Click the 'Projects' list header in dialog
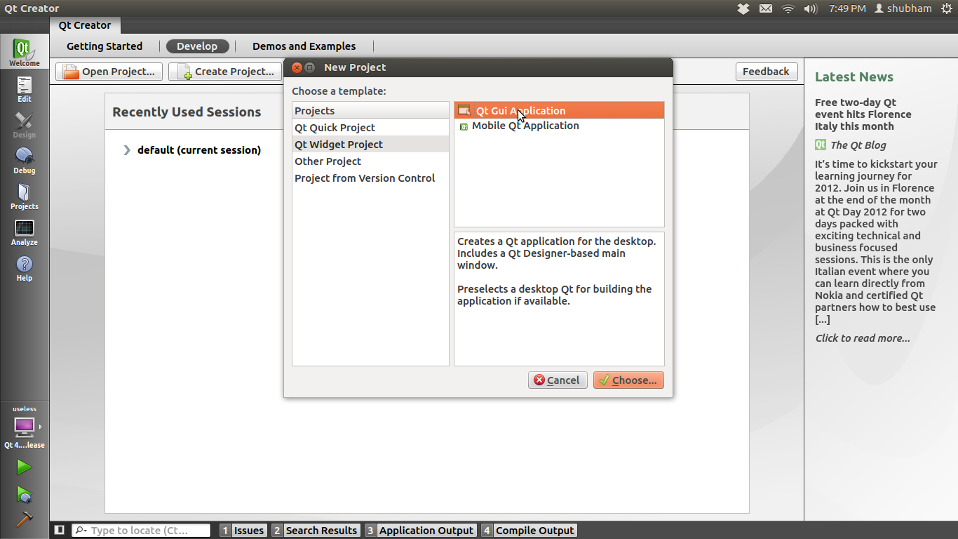Viewport: 958px width, 539px height. (x=370, y=111)
